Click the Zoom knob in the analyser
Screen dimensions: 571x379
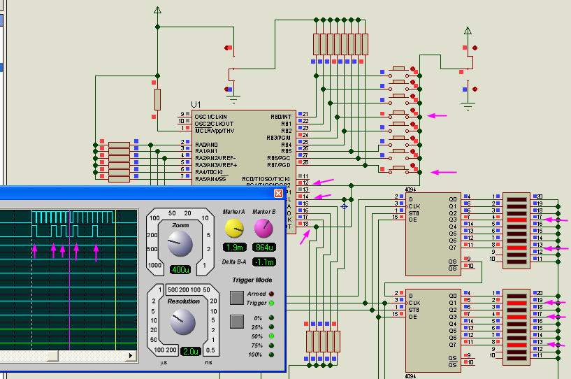click(x=180, y=244)
